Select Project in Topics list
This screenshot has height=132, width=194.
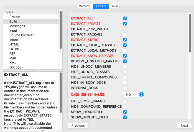point(15,17)
